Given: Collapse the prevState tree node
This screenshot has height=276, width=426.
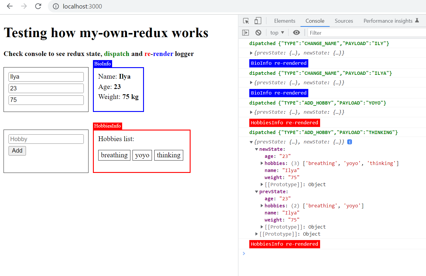Looking at the screenshot, I should [256, 192].
